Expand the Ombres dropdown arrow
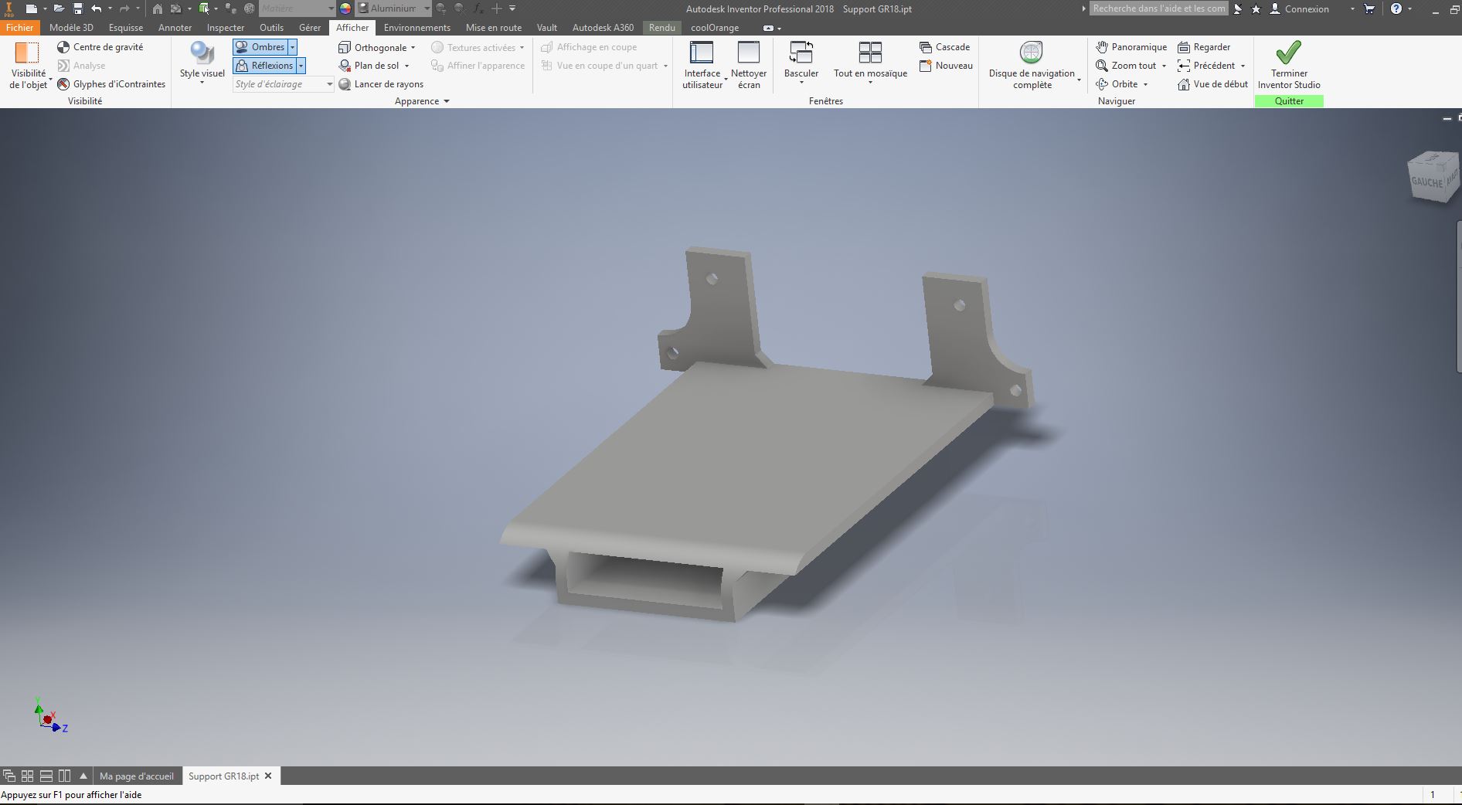The height and width of the screenshot is (805, 1462). (292, 47)
